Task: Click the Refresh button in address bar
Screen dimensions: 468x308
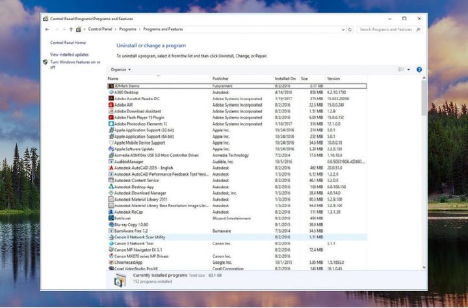Action: click(350, 29)
